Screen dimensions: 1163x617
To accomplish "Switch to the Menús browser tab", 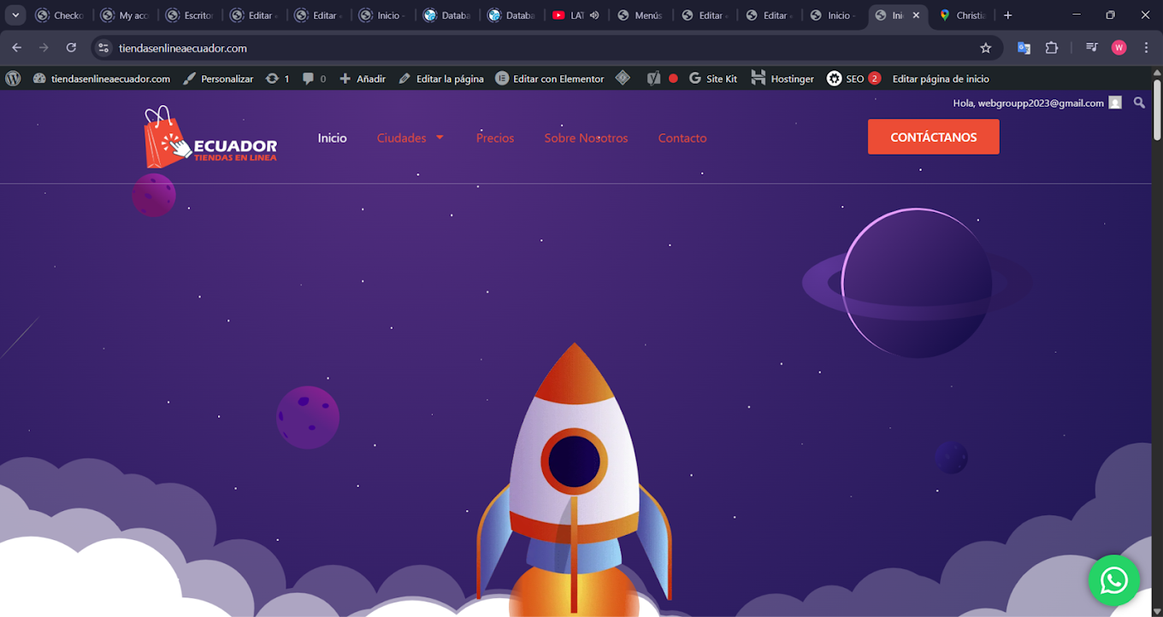I will point(640,15).
